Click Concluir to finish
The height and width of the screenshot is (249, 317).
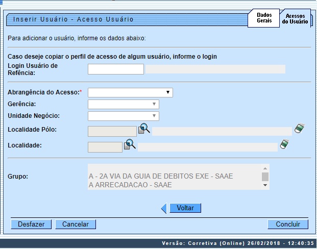[x=288, y=224]
